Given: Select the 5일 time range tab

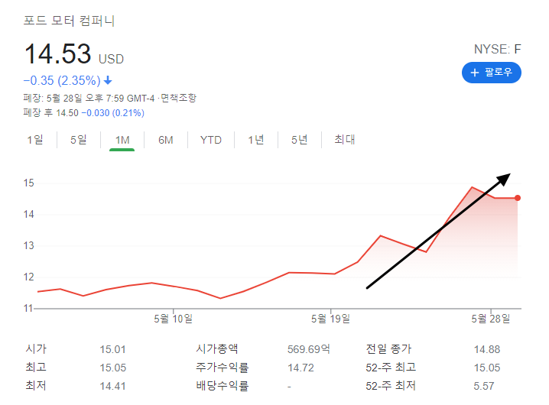Looking at the screenshot, I should pyautogui.click(x=79, y=140).
